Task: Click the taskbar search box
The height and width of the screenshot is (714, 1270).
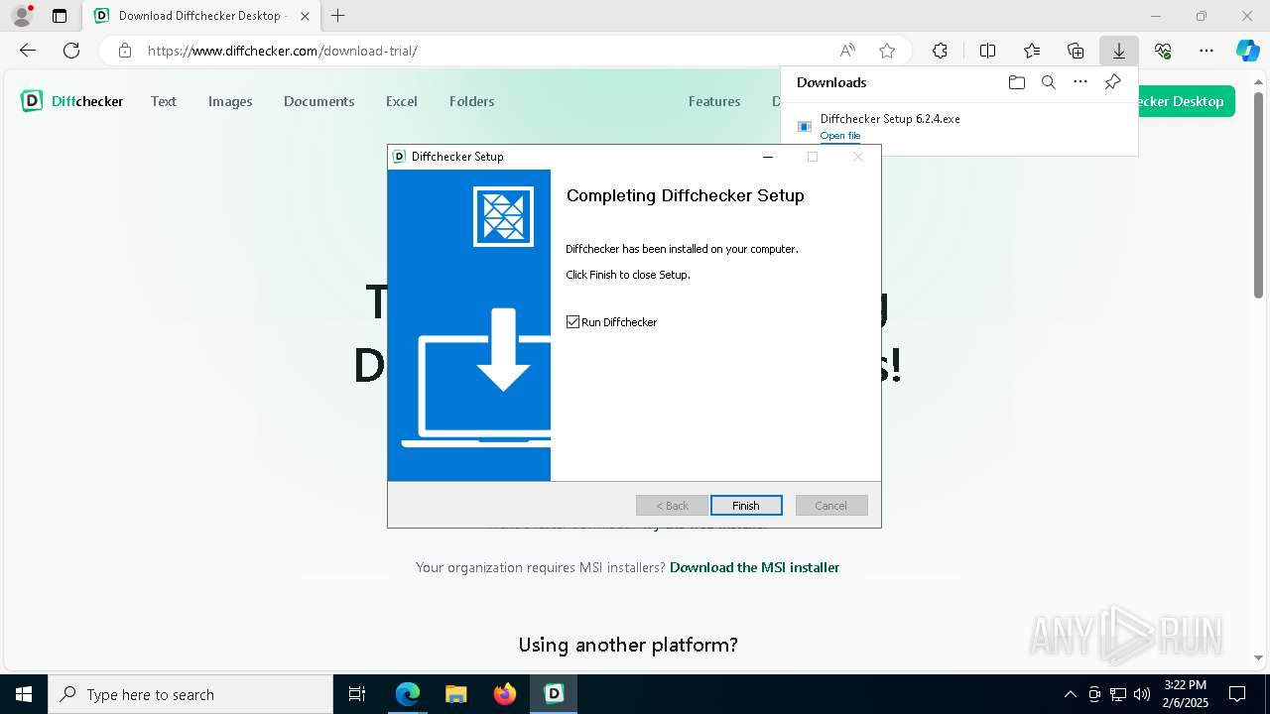Action: (x=190, y=694)
